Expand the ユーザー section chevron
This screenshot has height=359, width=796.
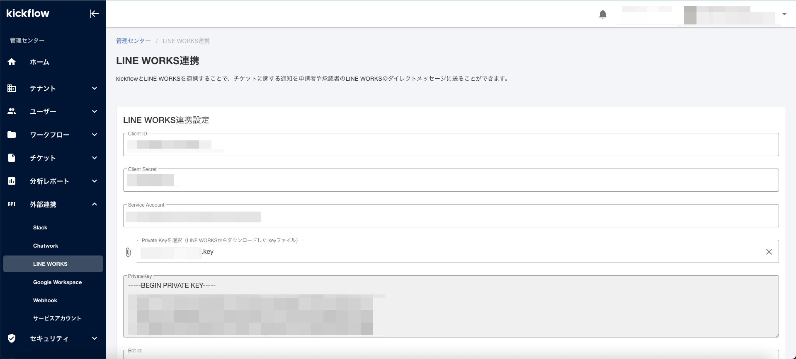(95, 111)
